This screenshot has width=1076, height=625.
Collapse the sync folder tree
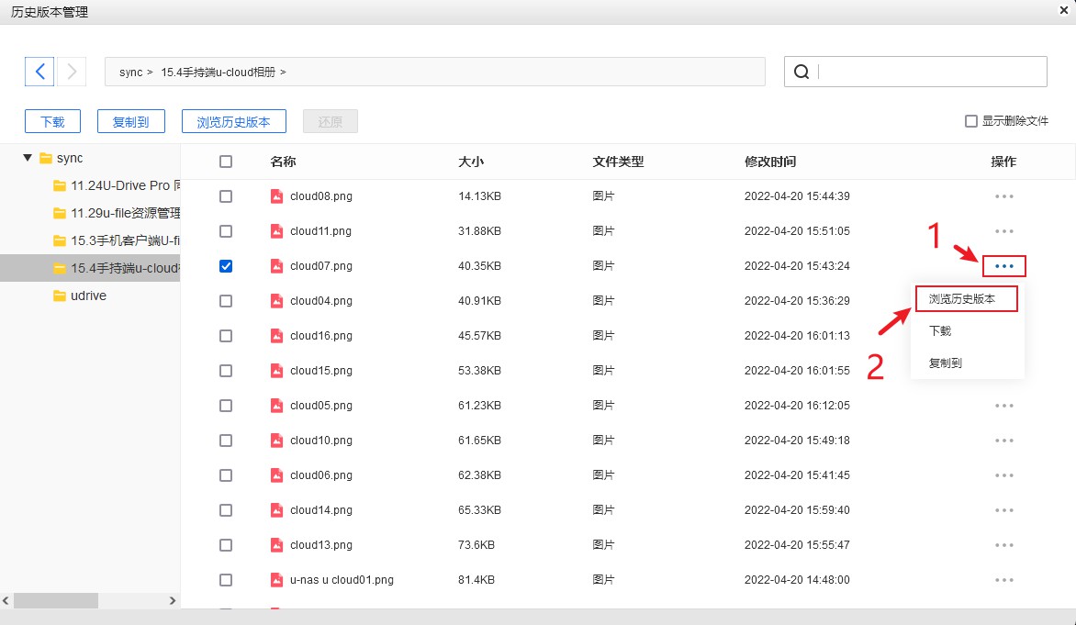pos(28,158)
